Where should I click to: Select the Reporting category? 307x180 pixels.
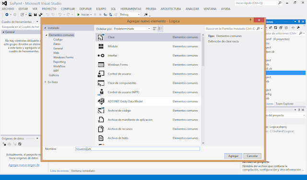tap(59, 62)
